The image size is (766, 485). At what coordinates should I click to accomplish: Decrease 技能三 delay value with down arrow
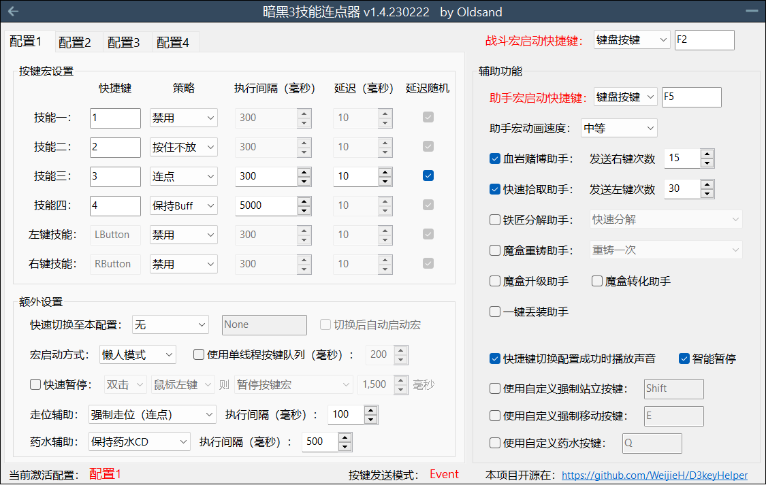(x=385, y=181)
